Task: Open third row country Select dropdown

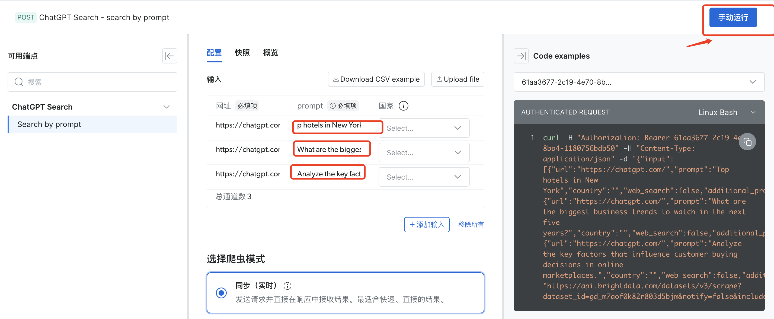Action: (x=424, y=177)
